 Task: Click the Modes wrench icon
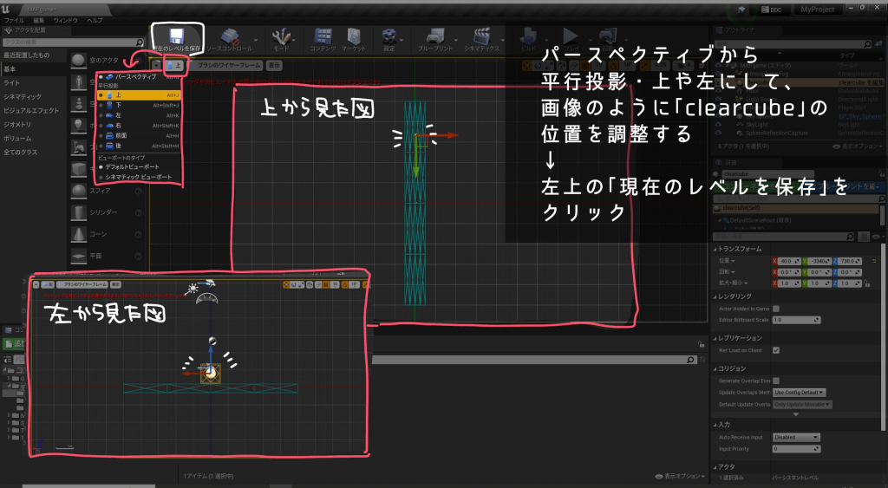[x=281, y=37]
